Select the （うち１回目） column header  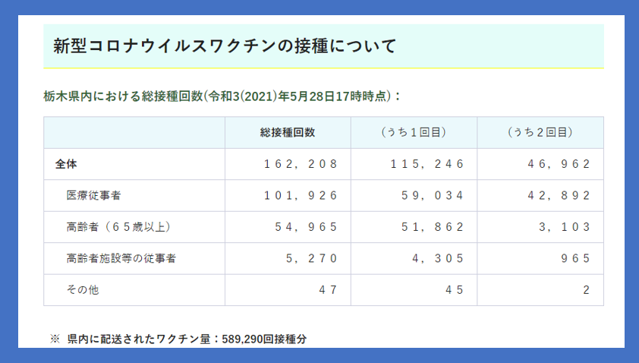pos(413,132)
